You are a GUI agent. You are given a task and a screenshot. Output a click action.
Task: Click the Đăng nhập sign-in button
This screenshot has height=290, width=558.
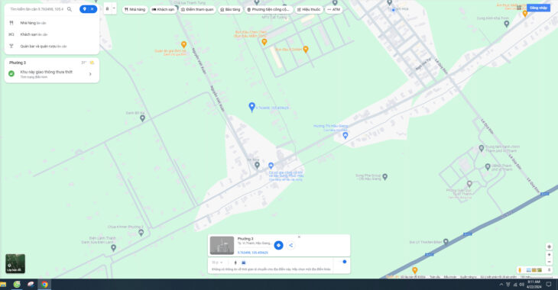[538, 8]
